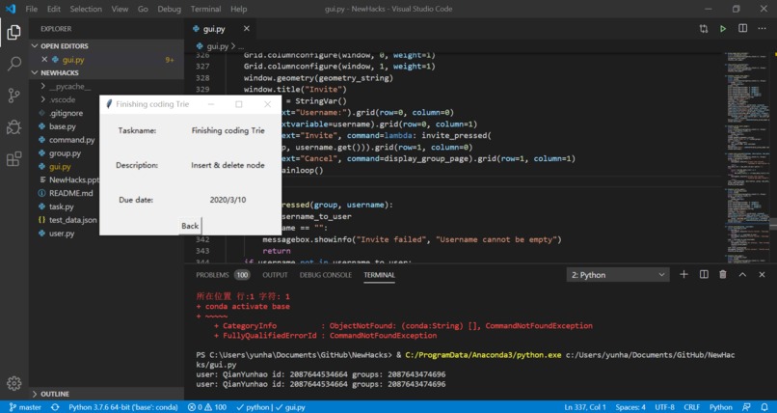This screenshot has width=777, height=413.
Task: Change Spaces: 4 indentation setting
Action: tap(630, 407)
